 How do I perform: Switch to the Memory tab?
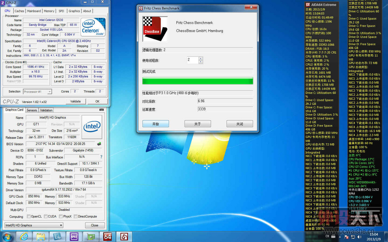point(49,11)
